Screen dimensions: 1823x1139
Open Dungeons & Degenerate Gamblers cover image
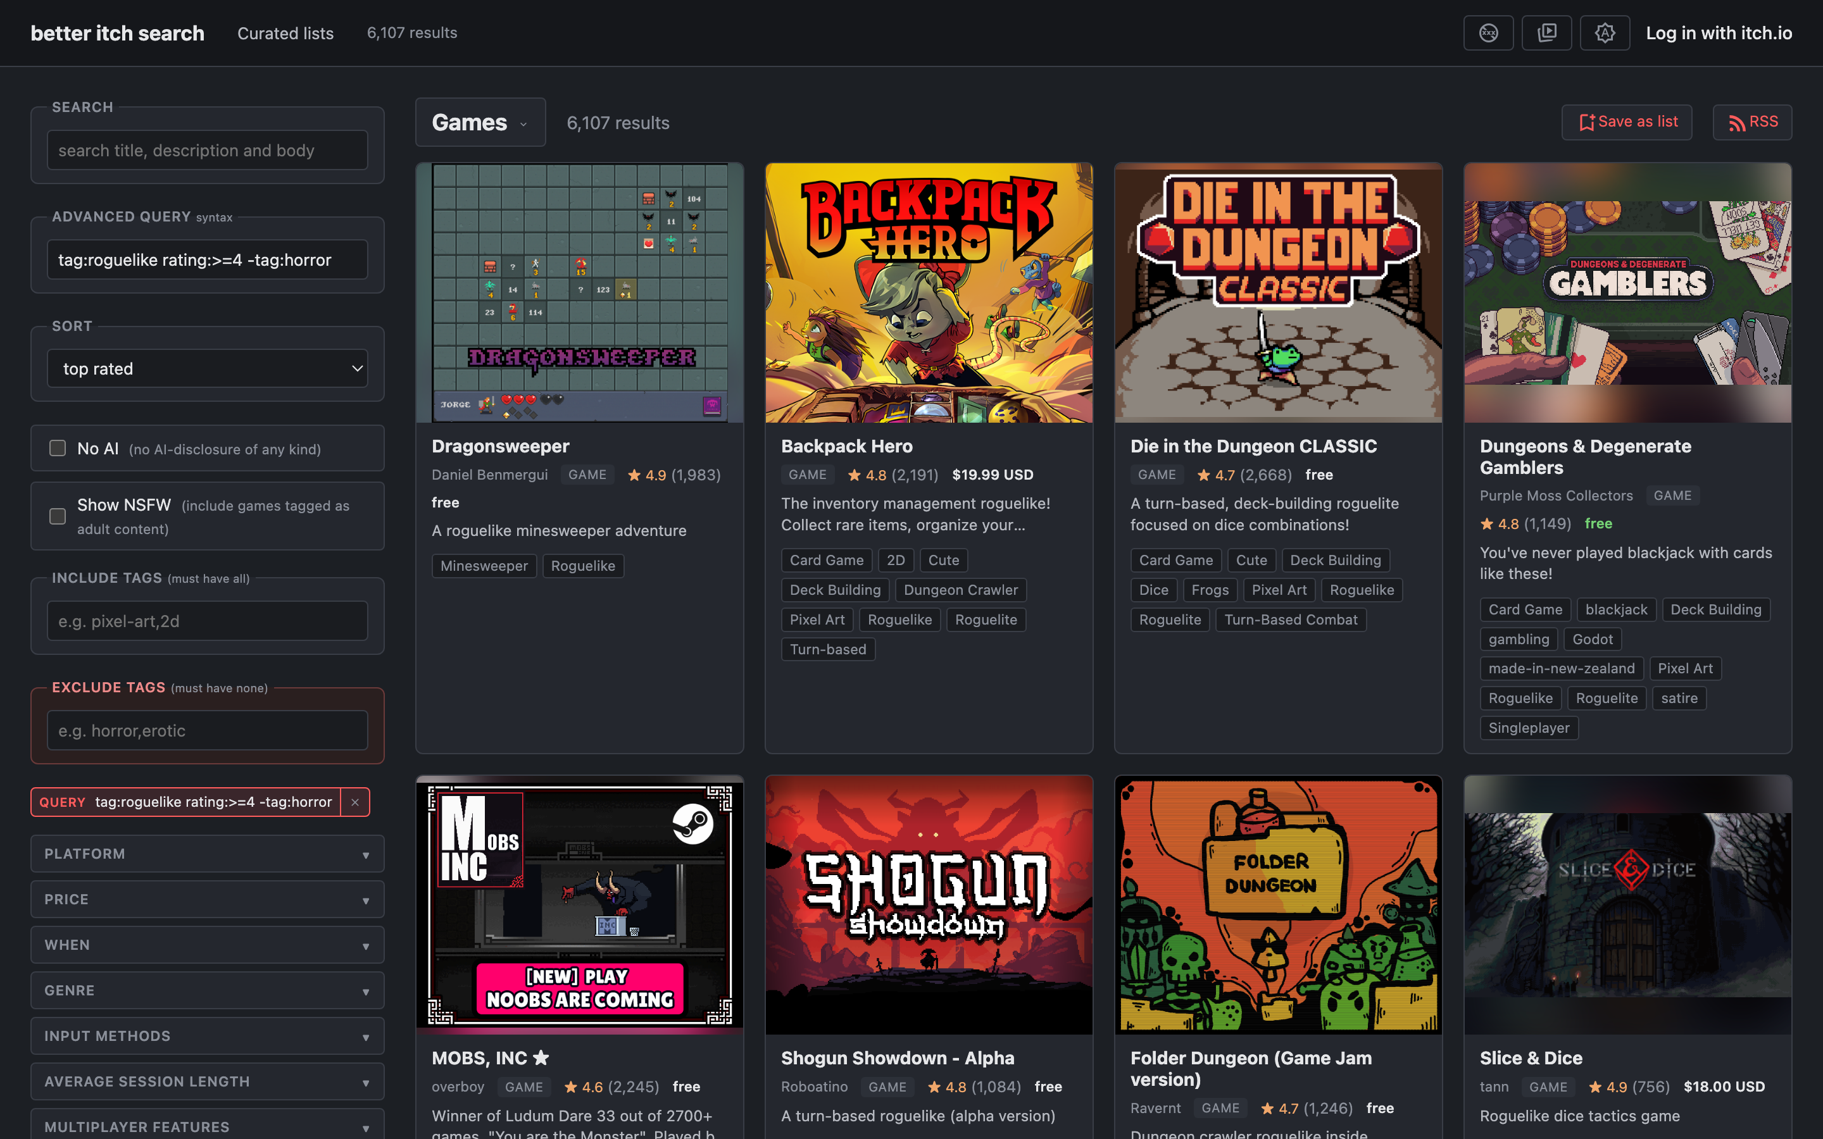(x=1627, y=293)
